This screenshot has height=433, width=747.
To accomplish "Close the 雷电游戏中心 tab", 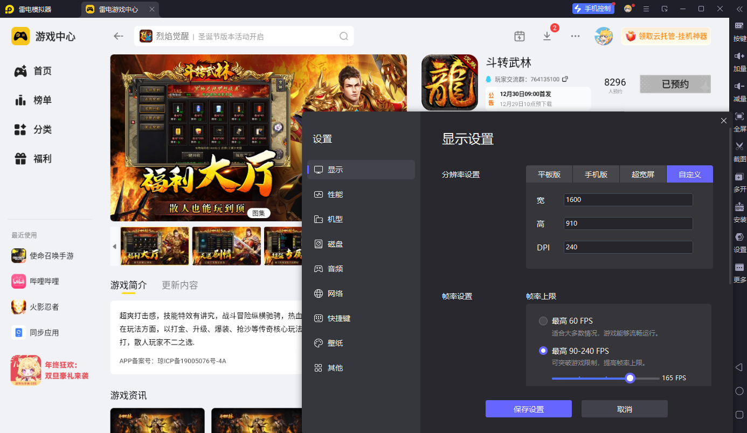I will coord(152,9).
